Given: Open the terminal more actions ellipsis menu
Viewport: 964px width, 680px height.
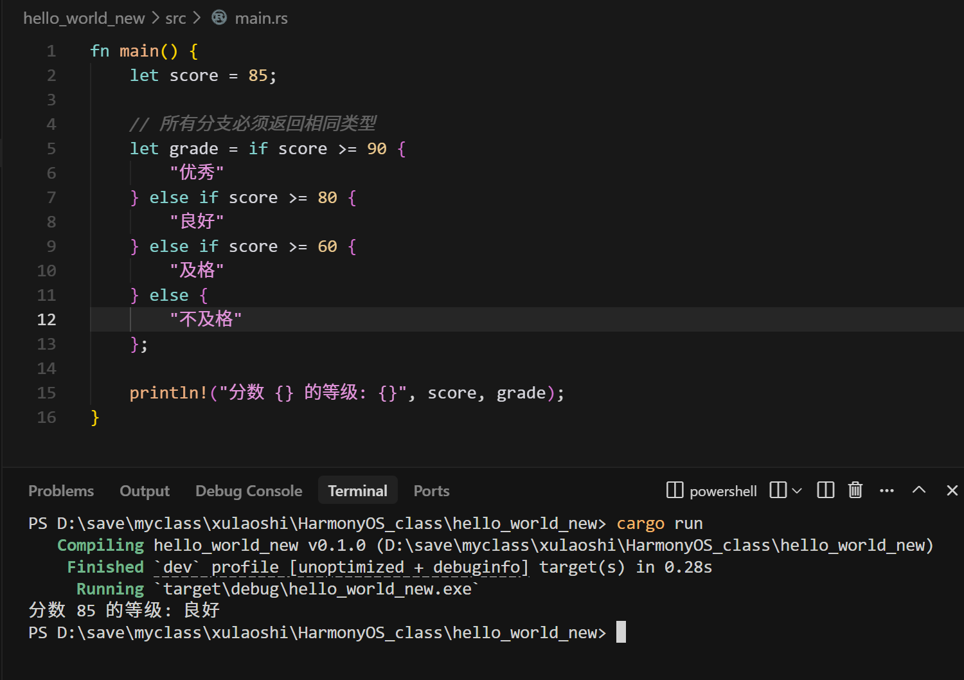Looking at the screenshot, I should 887,490.
